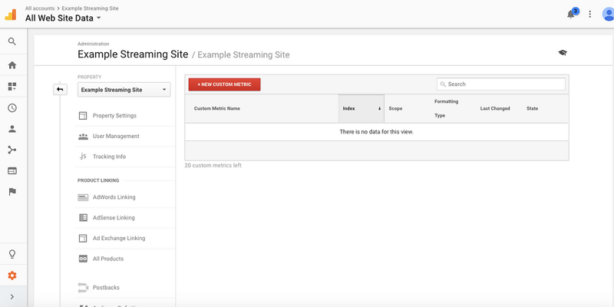
Task: Open notifications bell icon
Action: (572, 14)
